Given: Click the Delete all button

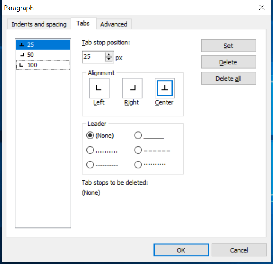Looking at the screenshot, I should 228,79.
